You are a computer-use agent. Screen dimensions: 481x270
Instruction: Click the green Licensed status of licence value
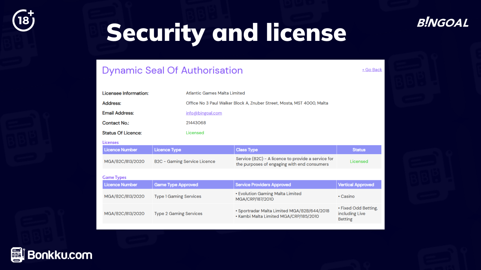[195, 133]
